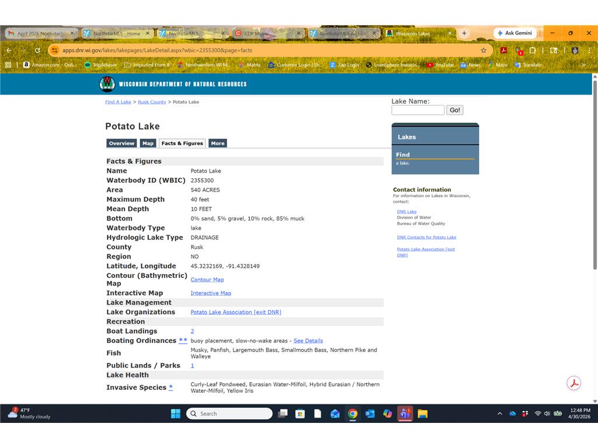Open the Contour Map link
The width and height of the screenshot is (598, 448).
point(207,279)
